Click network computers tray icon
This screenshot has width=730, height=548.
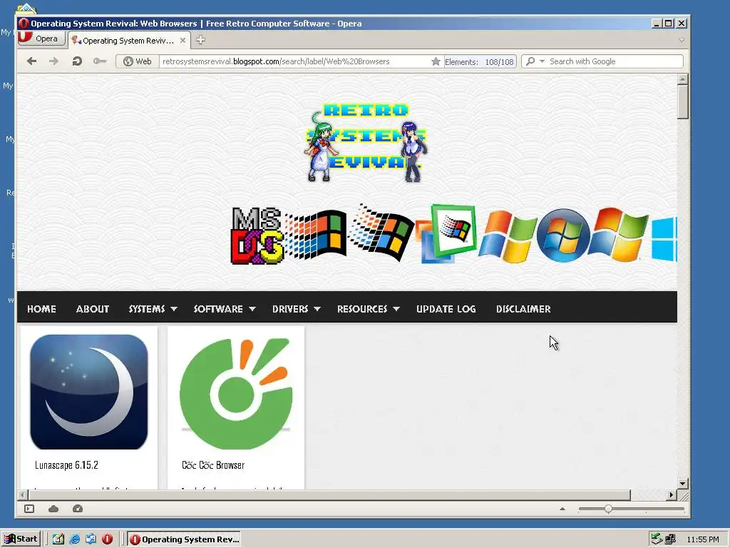pyautogui.click(x=670, y=539)
